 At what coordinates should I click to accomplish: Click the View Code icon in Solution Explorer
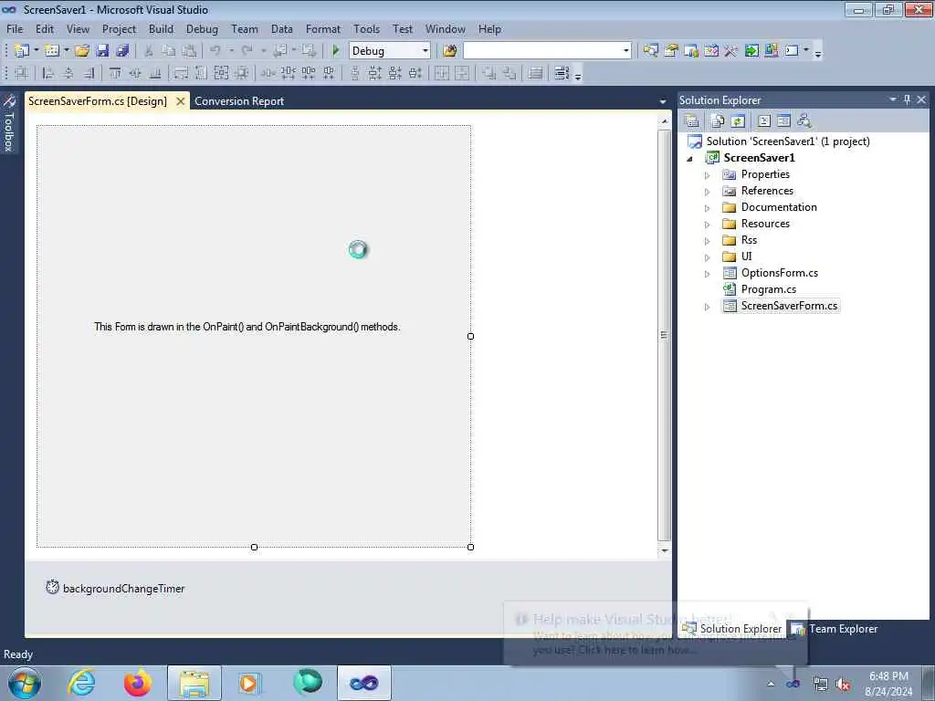[x=764, y=121]
